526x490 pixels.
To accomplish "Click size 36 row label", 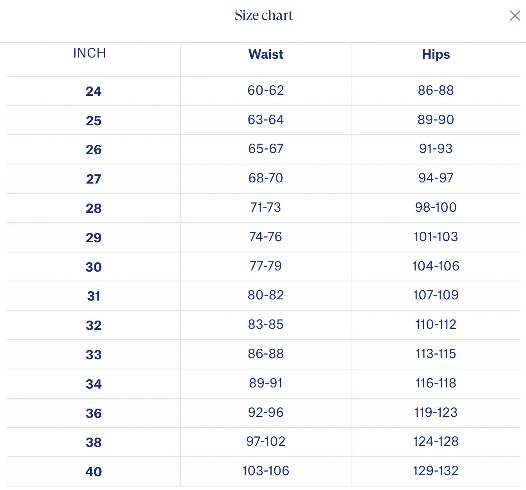I will 94,413.
